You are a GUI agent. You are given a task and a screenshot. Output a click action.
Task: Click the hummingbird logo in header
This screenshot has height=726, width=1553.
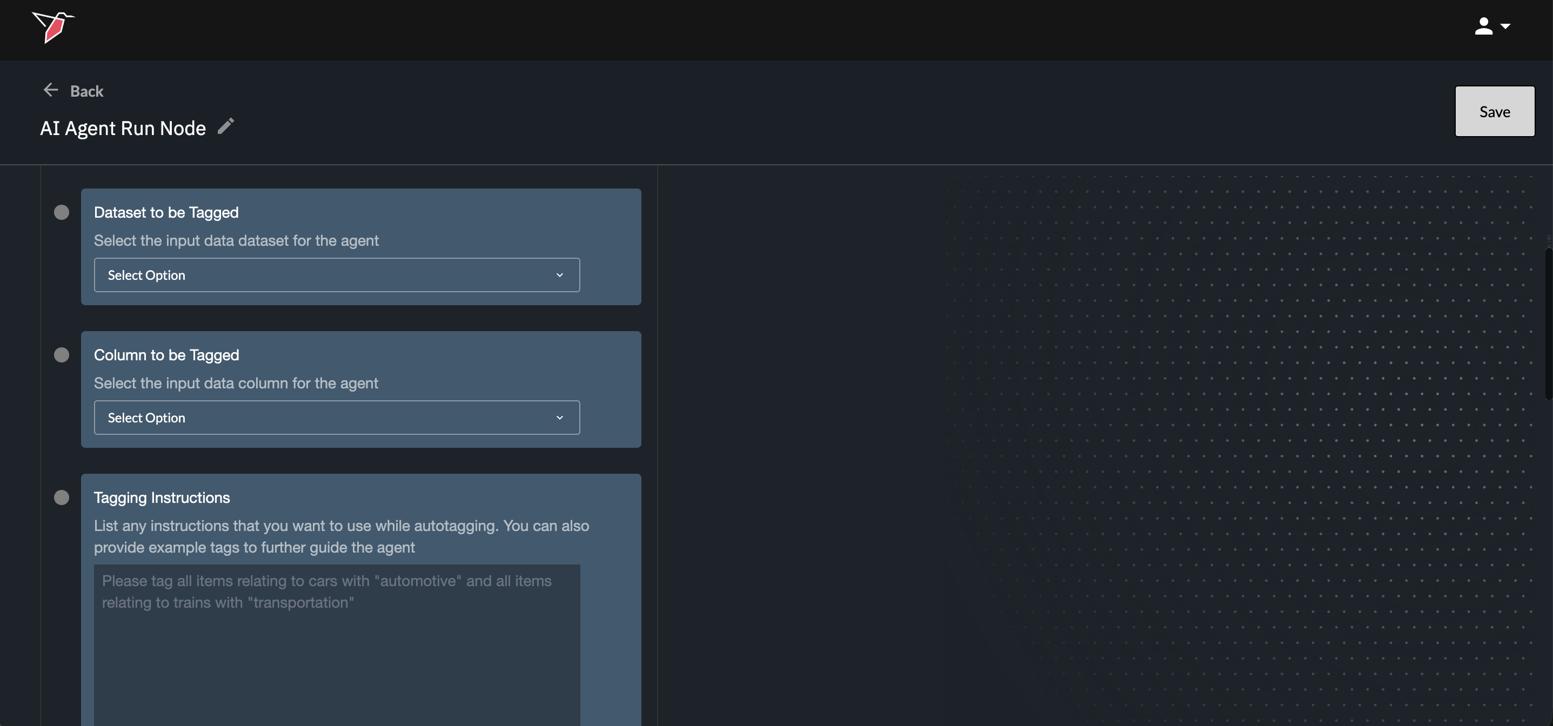(53, 27)
